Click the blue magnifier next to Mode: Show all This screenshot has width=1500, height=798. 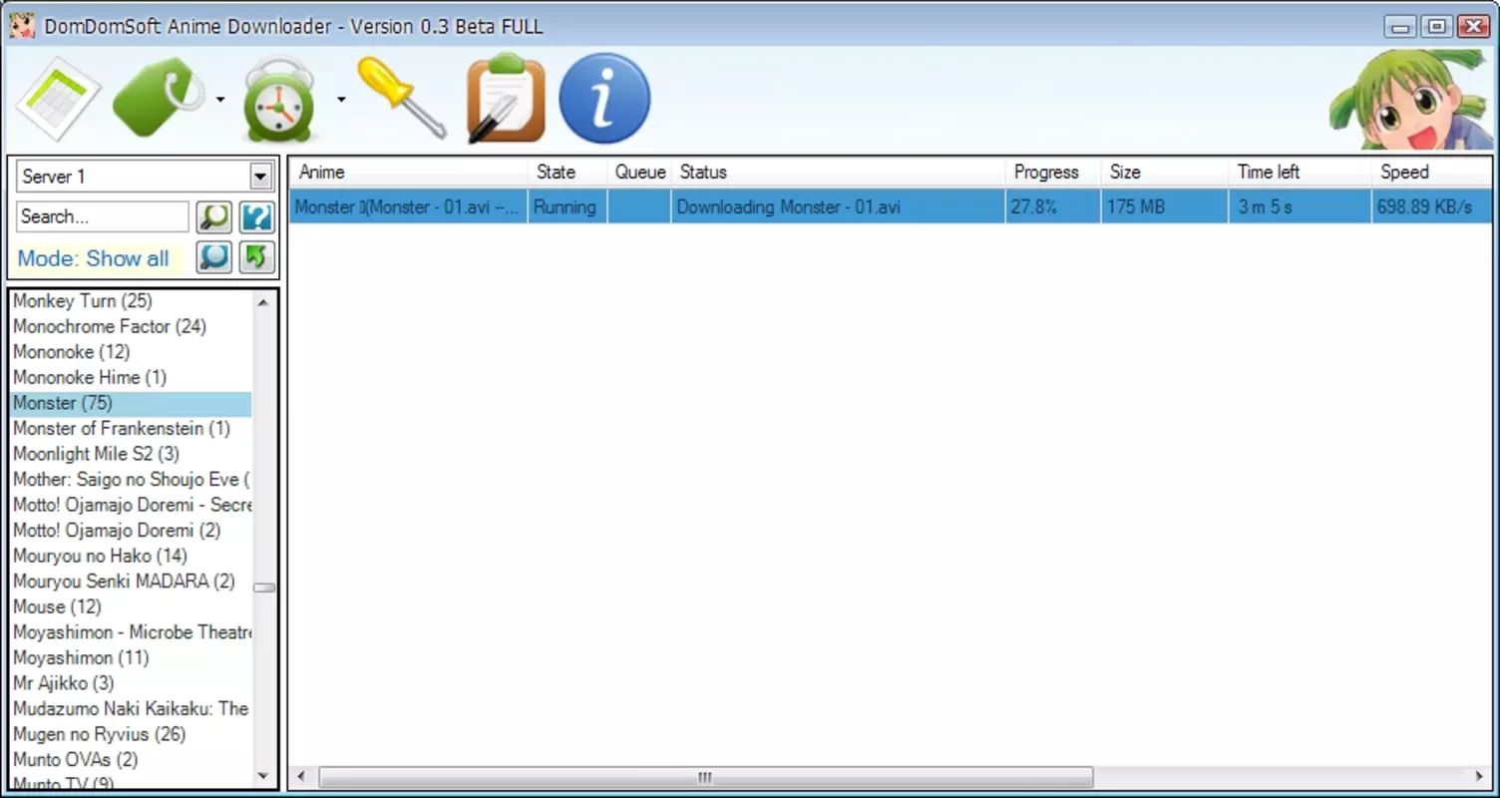[213, 257]
